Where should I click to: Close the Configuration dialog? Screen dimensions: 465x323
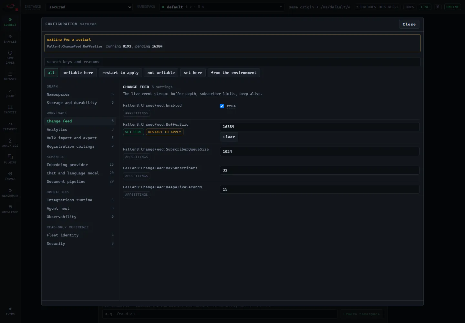409,24
